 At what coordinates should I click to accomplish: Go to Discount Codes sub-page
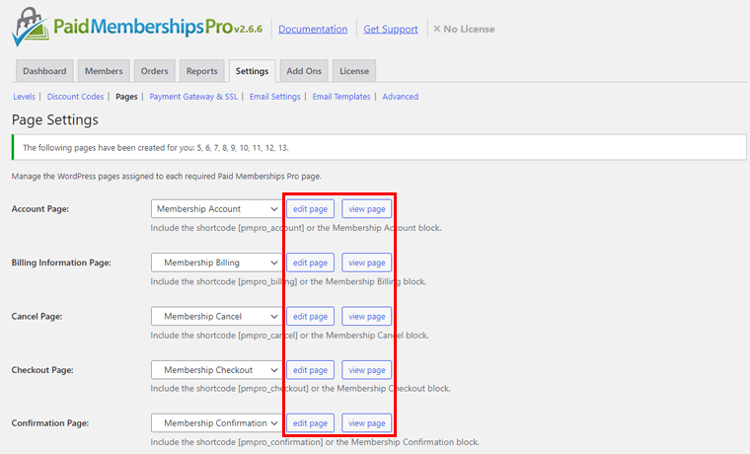(75, 97)
